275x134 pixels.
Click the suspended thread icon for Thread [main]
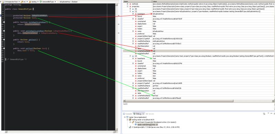pyautogui.click(x=133, y=122)
